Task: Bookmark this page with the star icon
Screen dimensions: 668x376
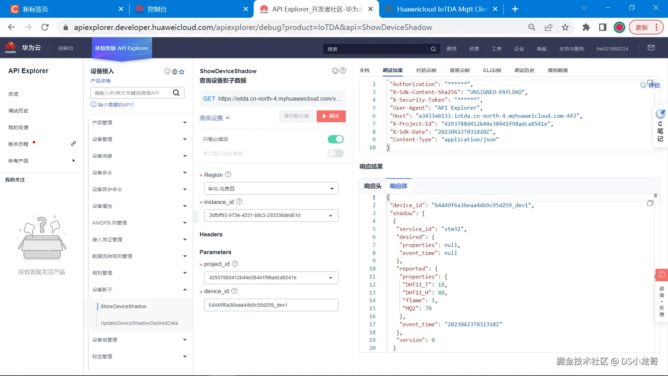Action: pos(565,28)
